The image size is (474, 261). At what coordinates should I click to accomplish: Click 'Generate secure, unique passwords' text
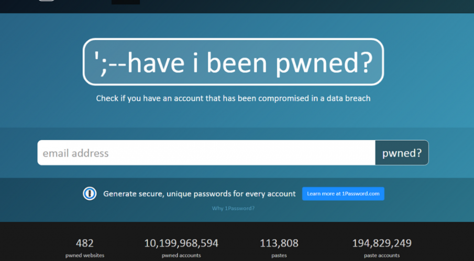click(200, 194)
